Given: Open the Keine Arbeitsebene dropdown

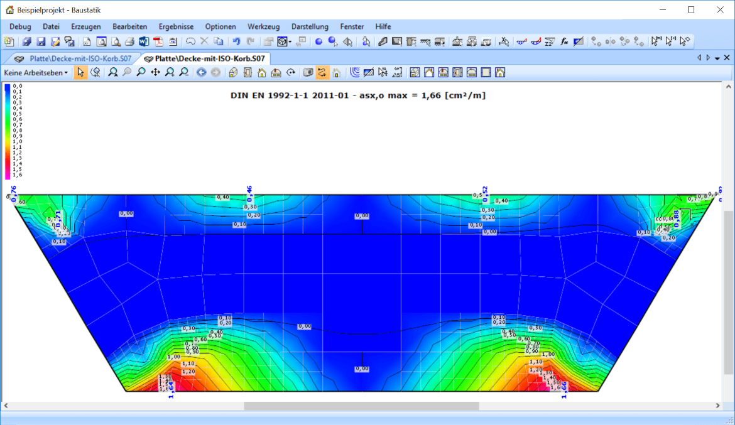Looking at the screenshot, I should (36, 73).
